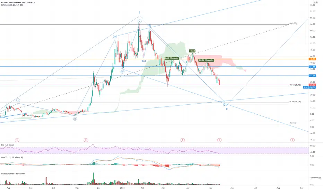323x190 pixels.
Task: Select the Right Shoulder pattern label
Action: [206, 60]
